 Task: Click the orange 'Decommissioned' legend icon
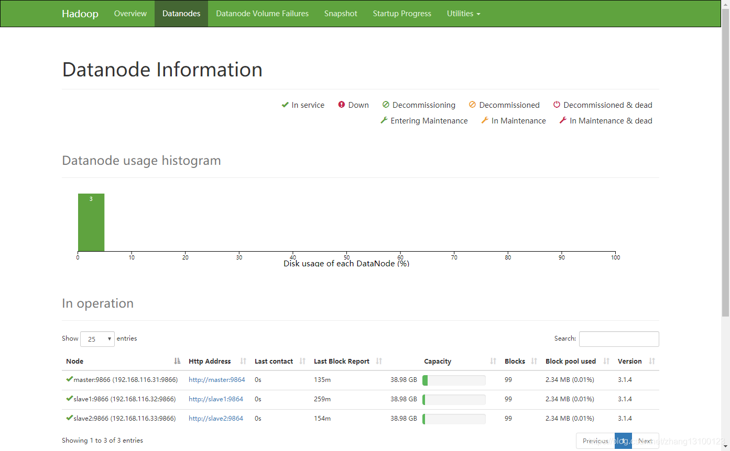[472, 105]
